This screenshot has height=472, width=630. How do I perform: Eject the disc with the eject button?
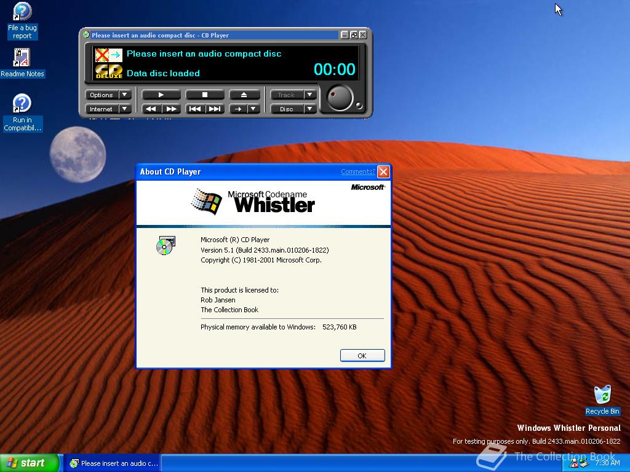click(x=244, y=95)
